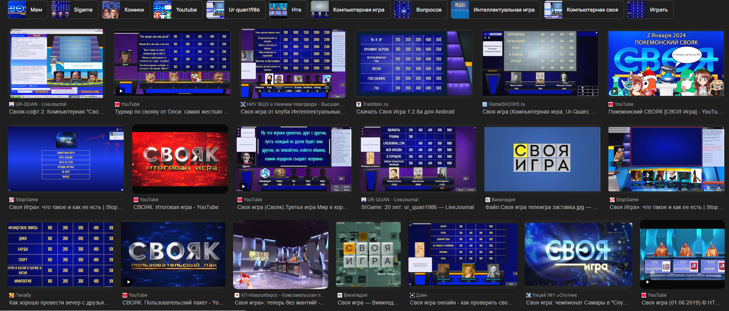The height and width of the screenshot is (311, 729).
Task: Choose the "Компьютерная игра" filter chip
Action: (x=350, y=10)
